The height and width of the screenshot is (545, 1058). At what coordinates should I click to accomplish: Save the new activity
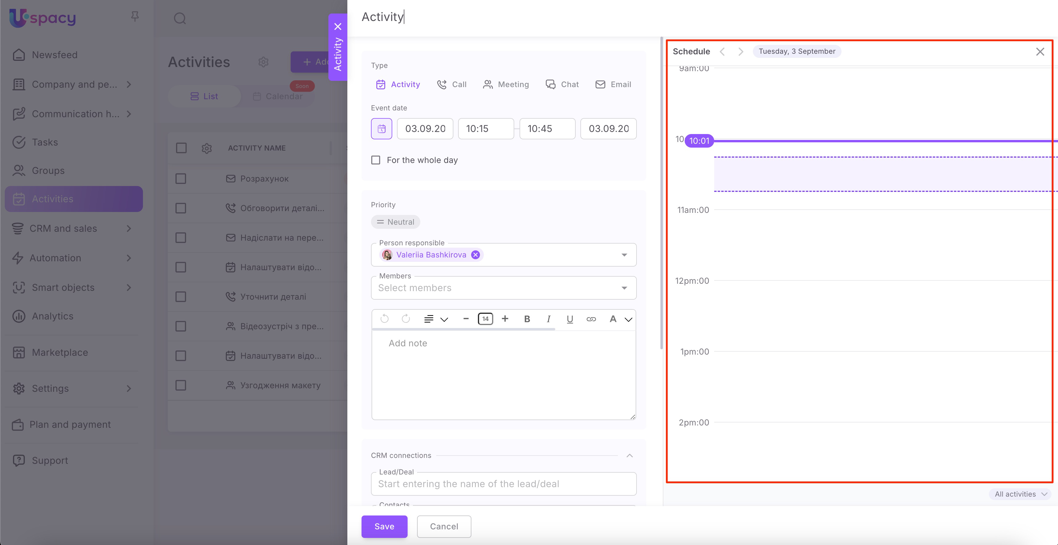[384, 526]
